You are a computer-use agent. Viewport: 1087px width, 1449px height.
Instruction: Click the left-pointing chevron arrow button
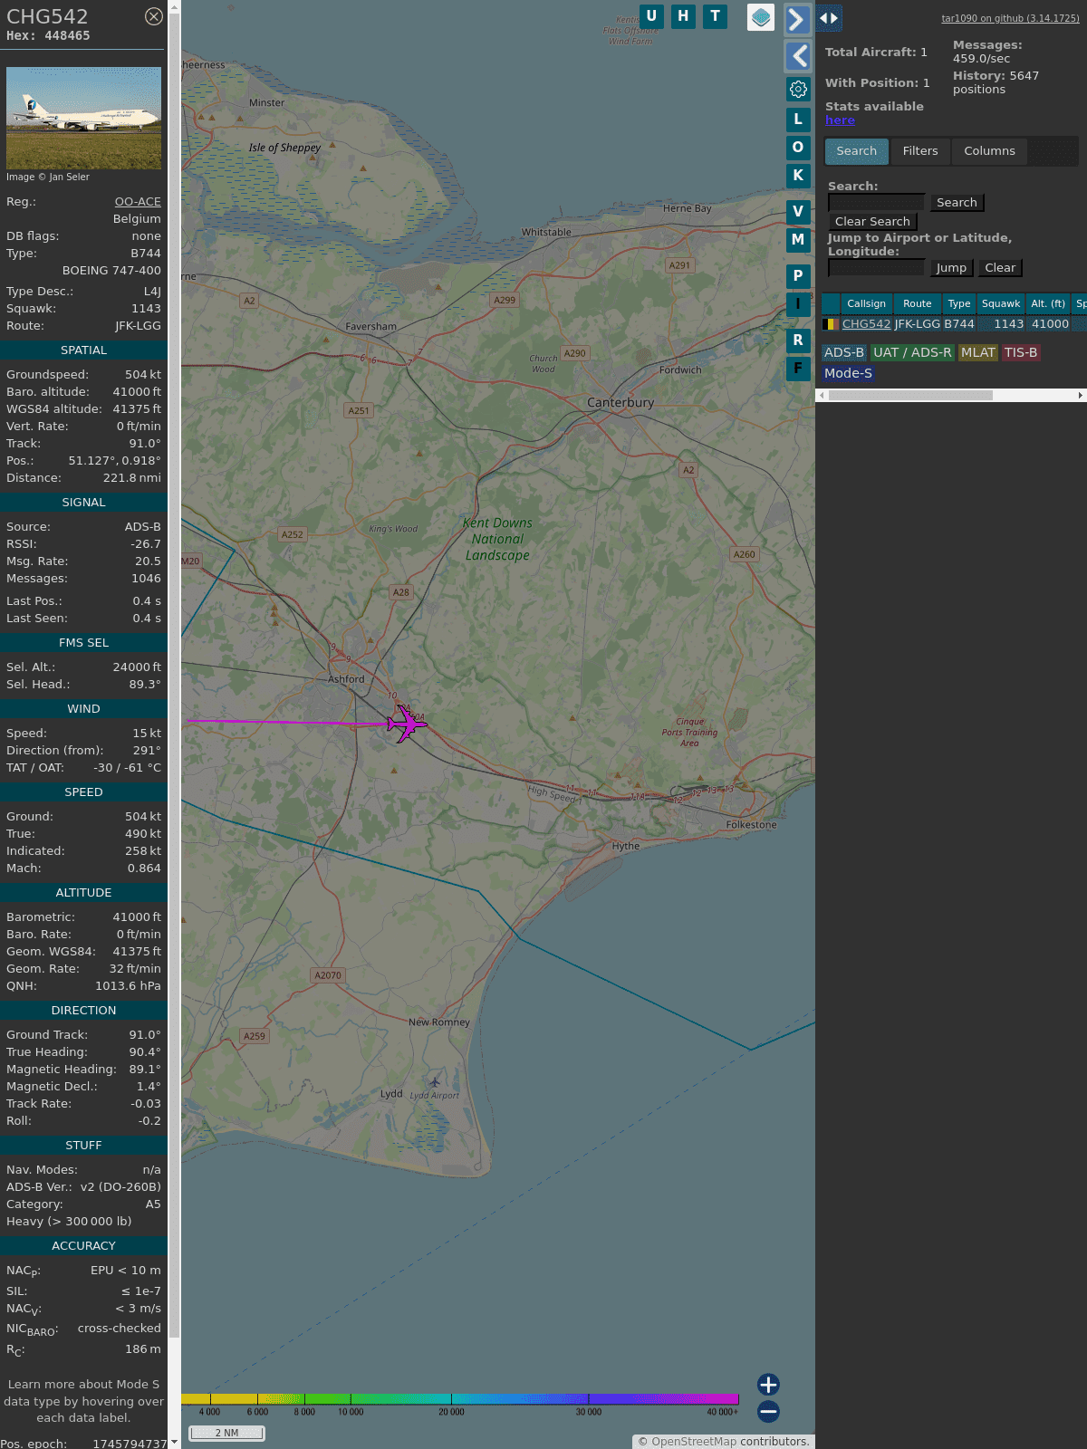(x=797, y=56)
